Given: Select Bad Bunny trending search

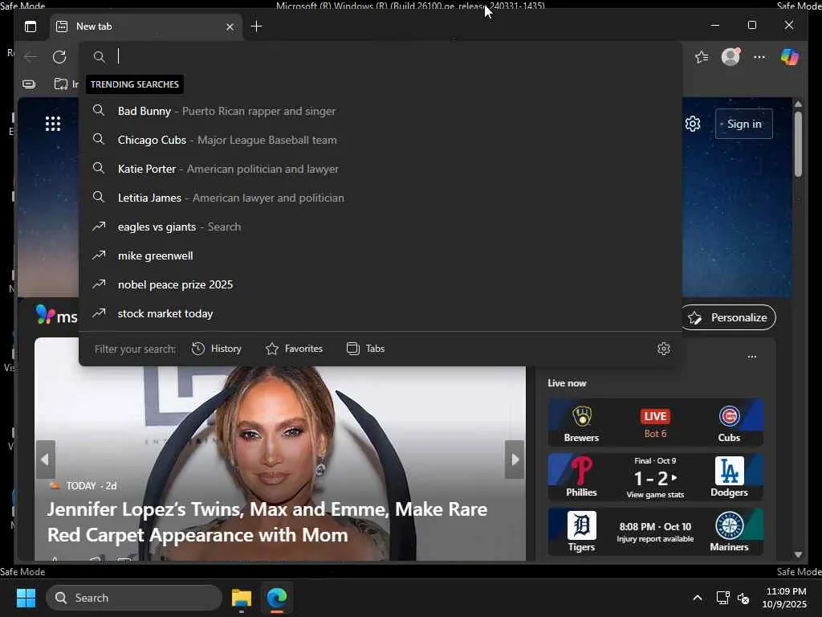Looking at the screenshot, I should 380,111.
